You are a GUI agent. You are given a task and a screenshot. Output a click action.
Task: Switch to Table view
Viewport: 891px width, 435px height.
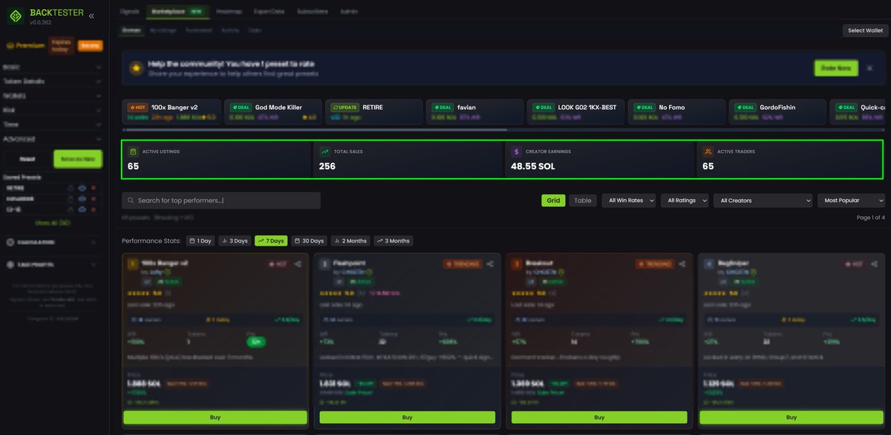(x=583, y=200)
